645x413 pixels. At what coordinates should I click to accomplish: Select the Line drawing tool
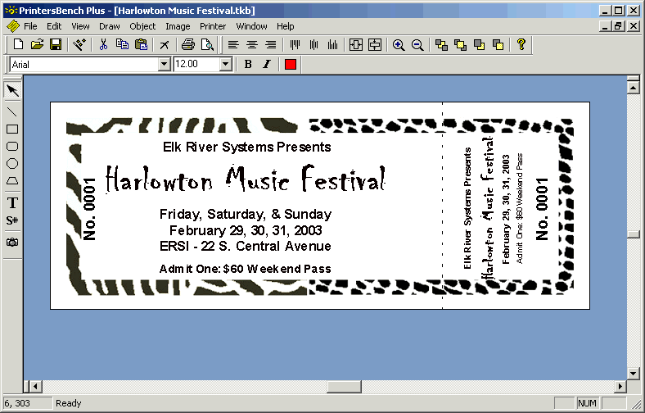click(x=12, y=111)
